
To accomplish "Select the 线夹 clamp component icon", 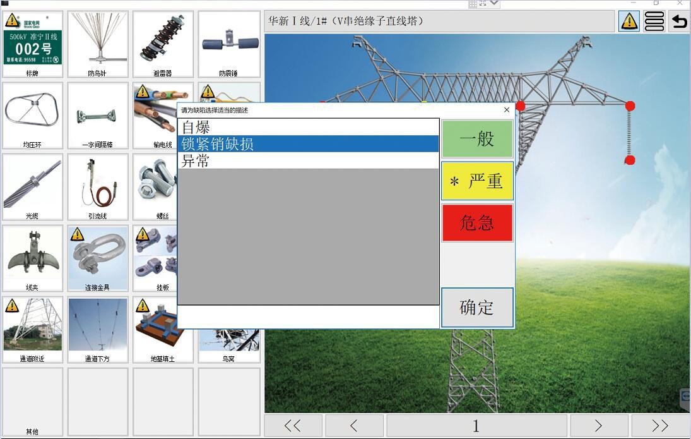I will point(32,256).
